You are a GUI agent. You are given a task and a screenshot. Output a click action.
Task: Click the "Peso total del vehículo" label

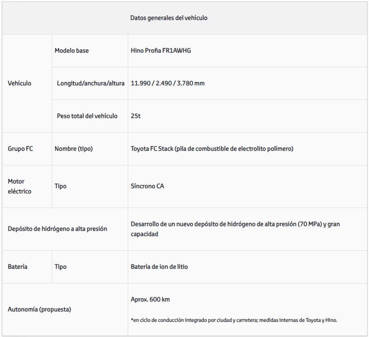coord(87,116)
